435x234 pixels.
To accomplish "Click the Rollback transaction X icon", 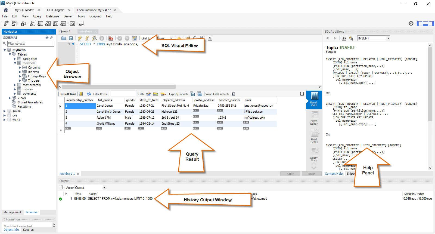I will point(127,38).
